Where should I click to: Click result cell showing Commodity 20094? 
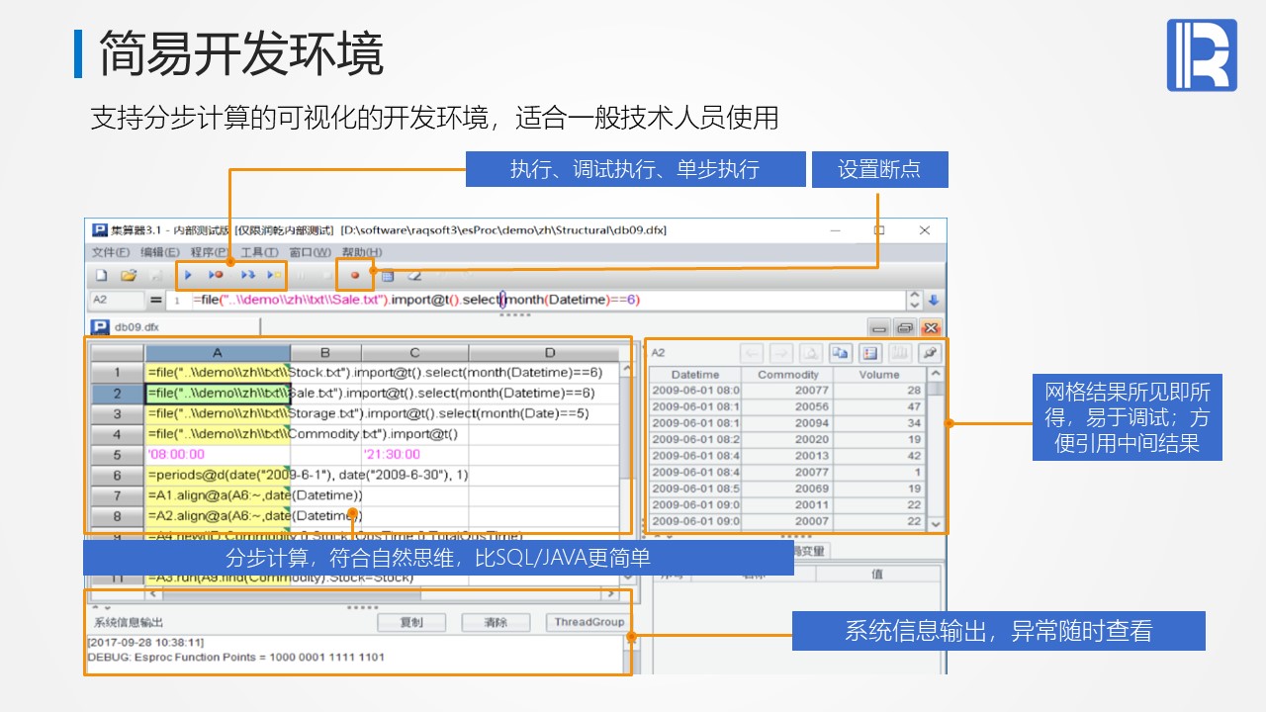click(788, 423)
